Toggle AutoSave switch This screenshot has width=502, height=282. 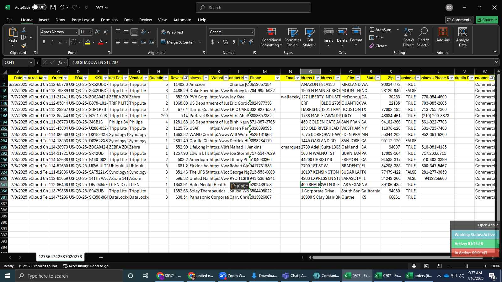pyautogui.click(x=39, y=8)
